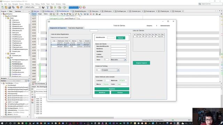Viewport: 223px width, 125px height.
Task: Switch to the FormMenu.java editor tab
Action: click(49, 11)
